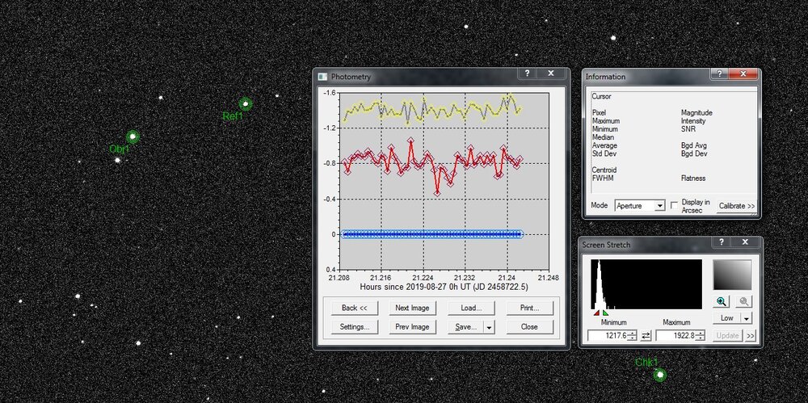808x403 pixels.
Task: Open photometry Settings dialog
Action: pos(354,327)
